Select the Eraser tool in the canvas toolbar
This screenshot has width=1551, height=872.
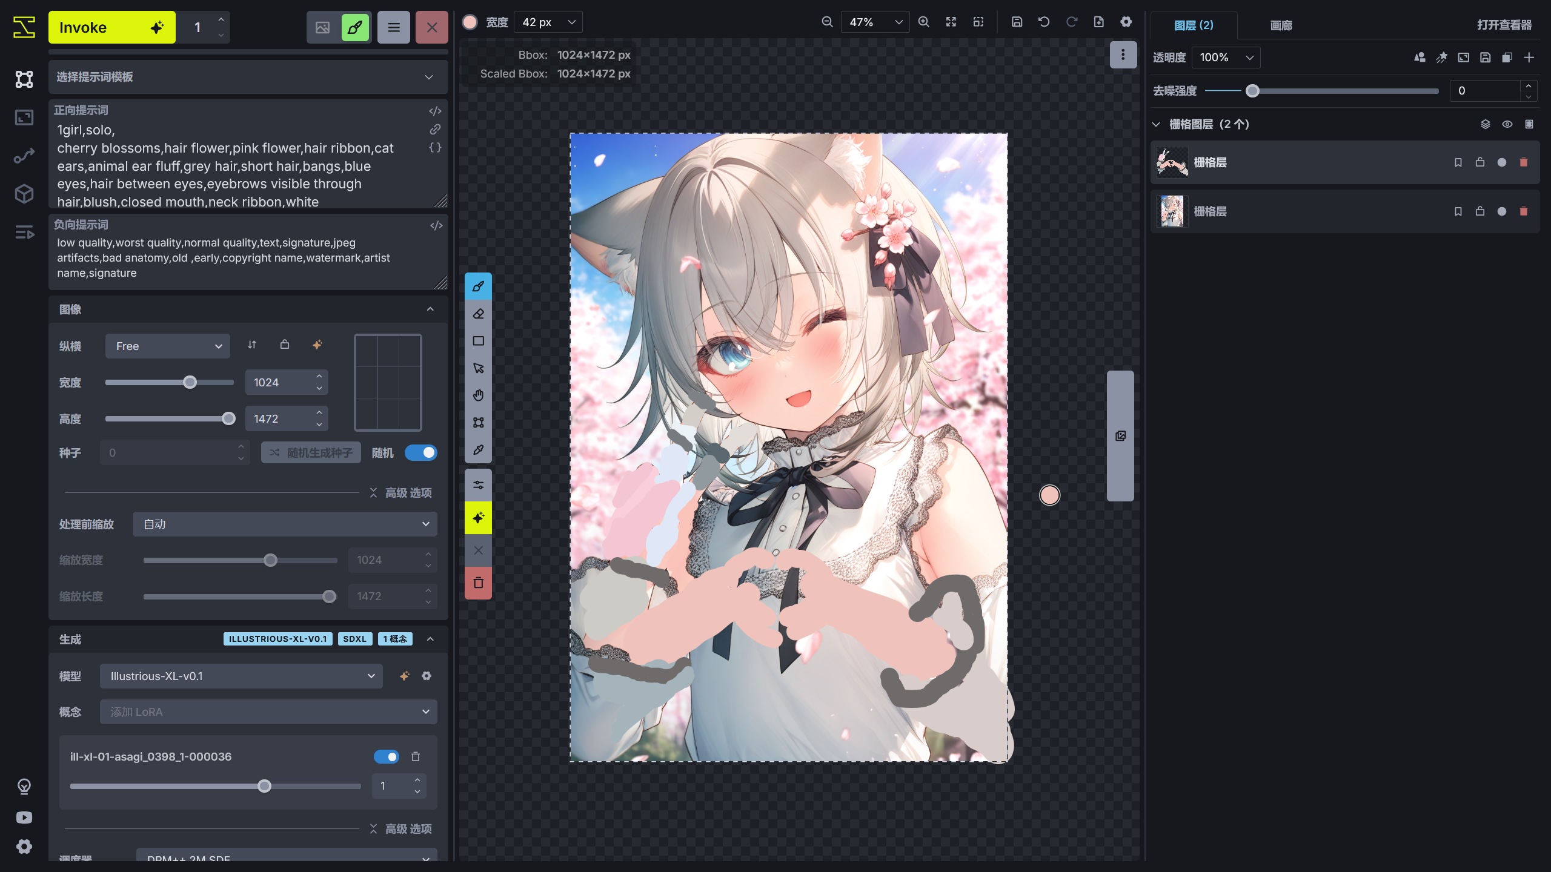(x=478, y=314)
